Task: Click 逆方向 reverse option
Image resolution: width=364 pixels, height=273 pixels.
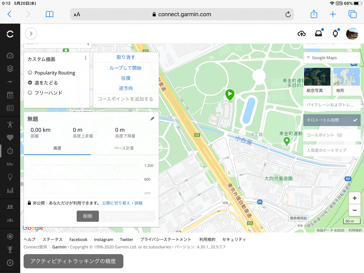Action: (x=126, y=88)
